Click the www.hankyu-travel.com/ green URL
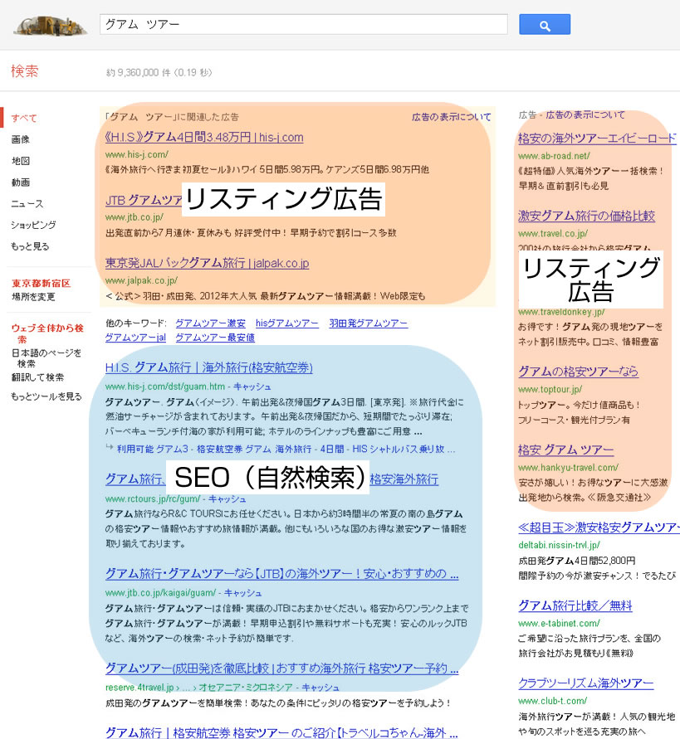Image resolution: width=680 pixels, height=739 pixels. [x=568, y=468]
